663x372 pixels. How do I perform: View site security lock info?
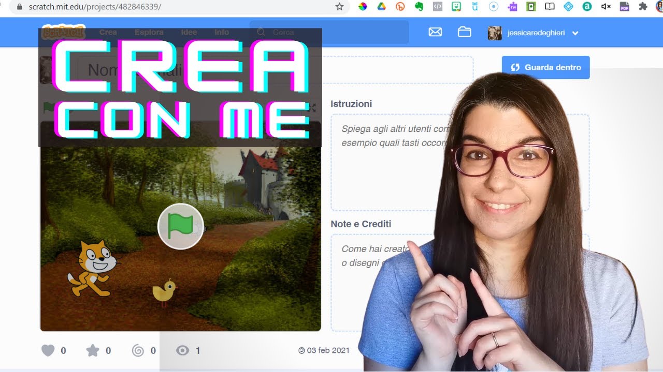point(20,7)
